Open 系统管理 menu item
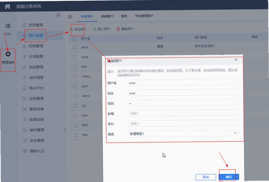The image size is (269, 182). click(x=36, y=67)
